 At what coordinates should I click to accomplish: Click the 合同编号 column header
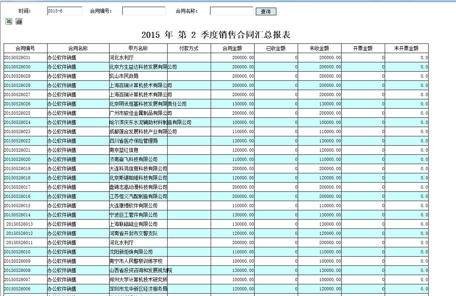pos(25,48)
